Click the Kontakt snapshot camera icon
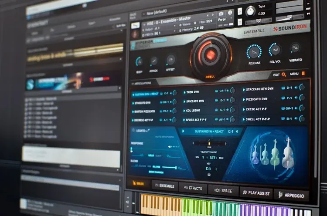 click(x=221, y=15)
